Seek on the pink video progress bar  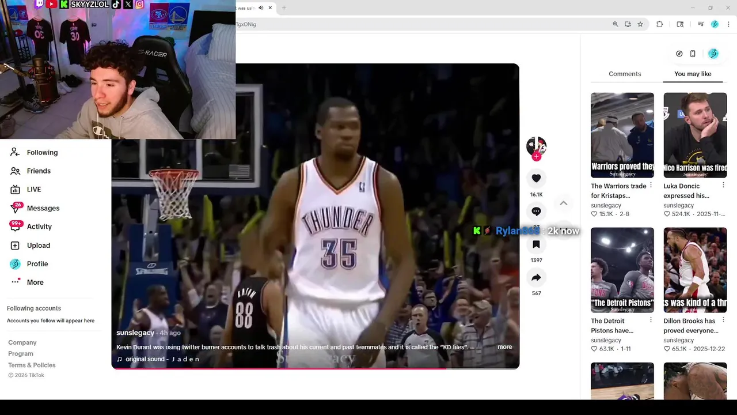(x=316, y=368)
